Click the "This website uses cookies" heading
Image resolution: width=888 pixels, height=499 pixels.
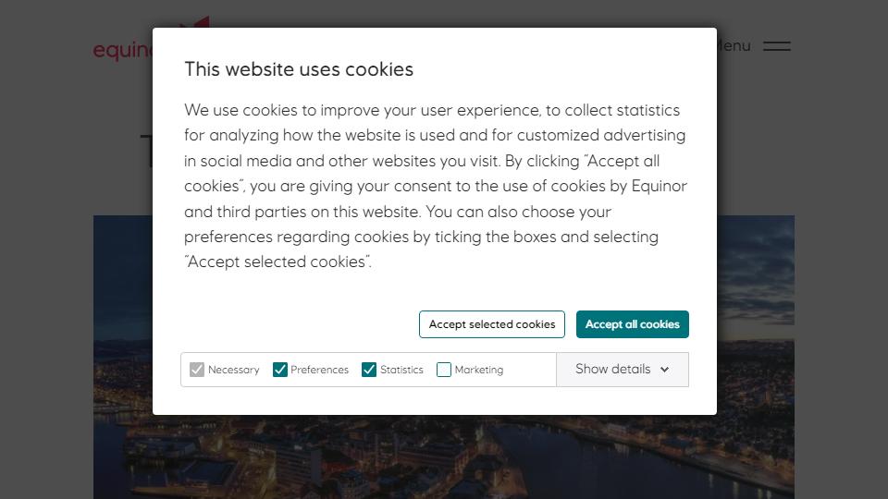(299, 69)
